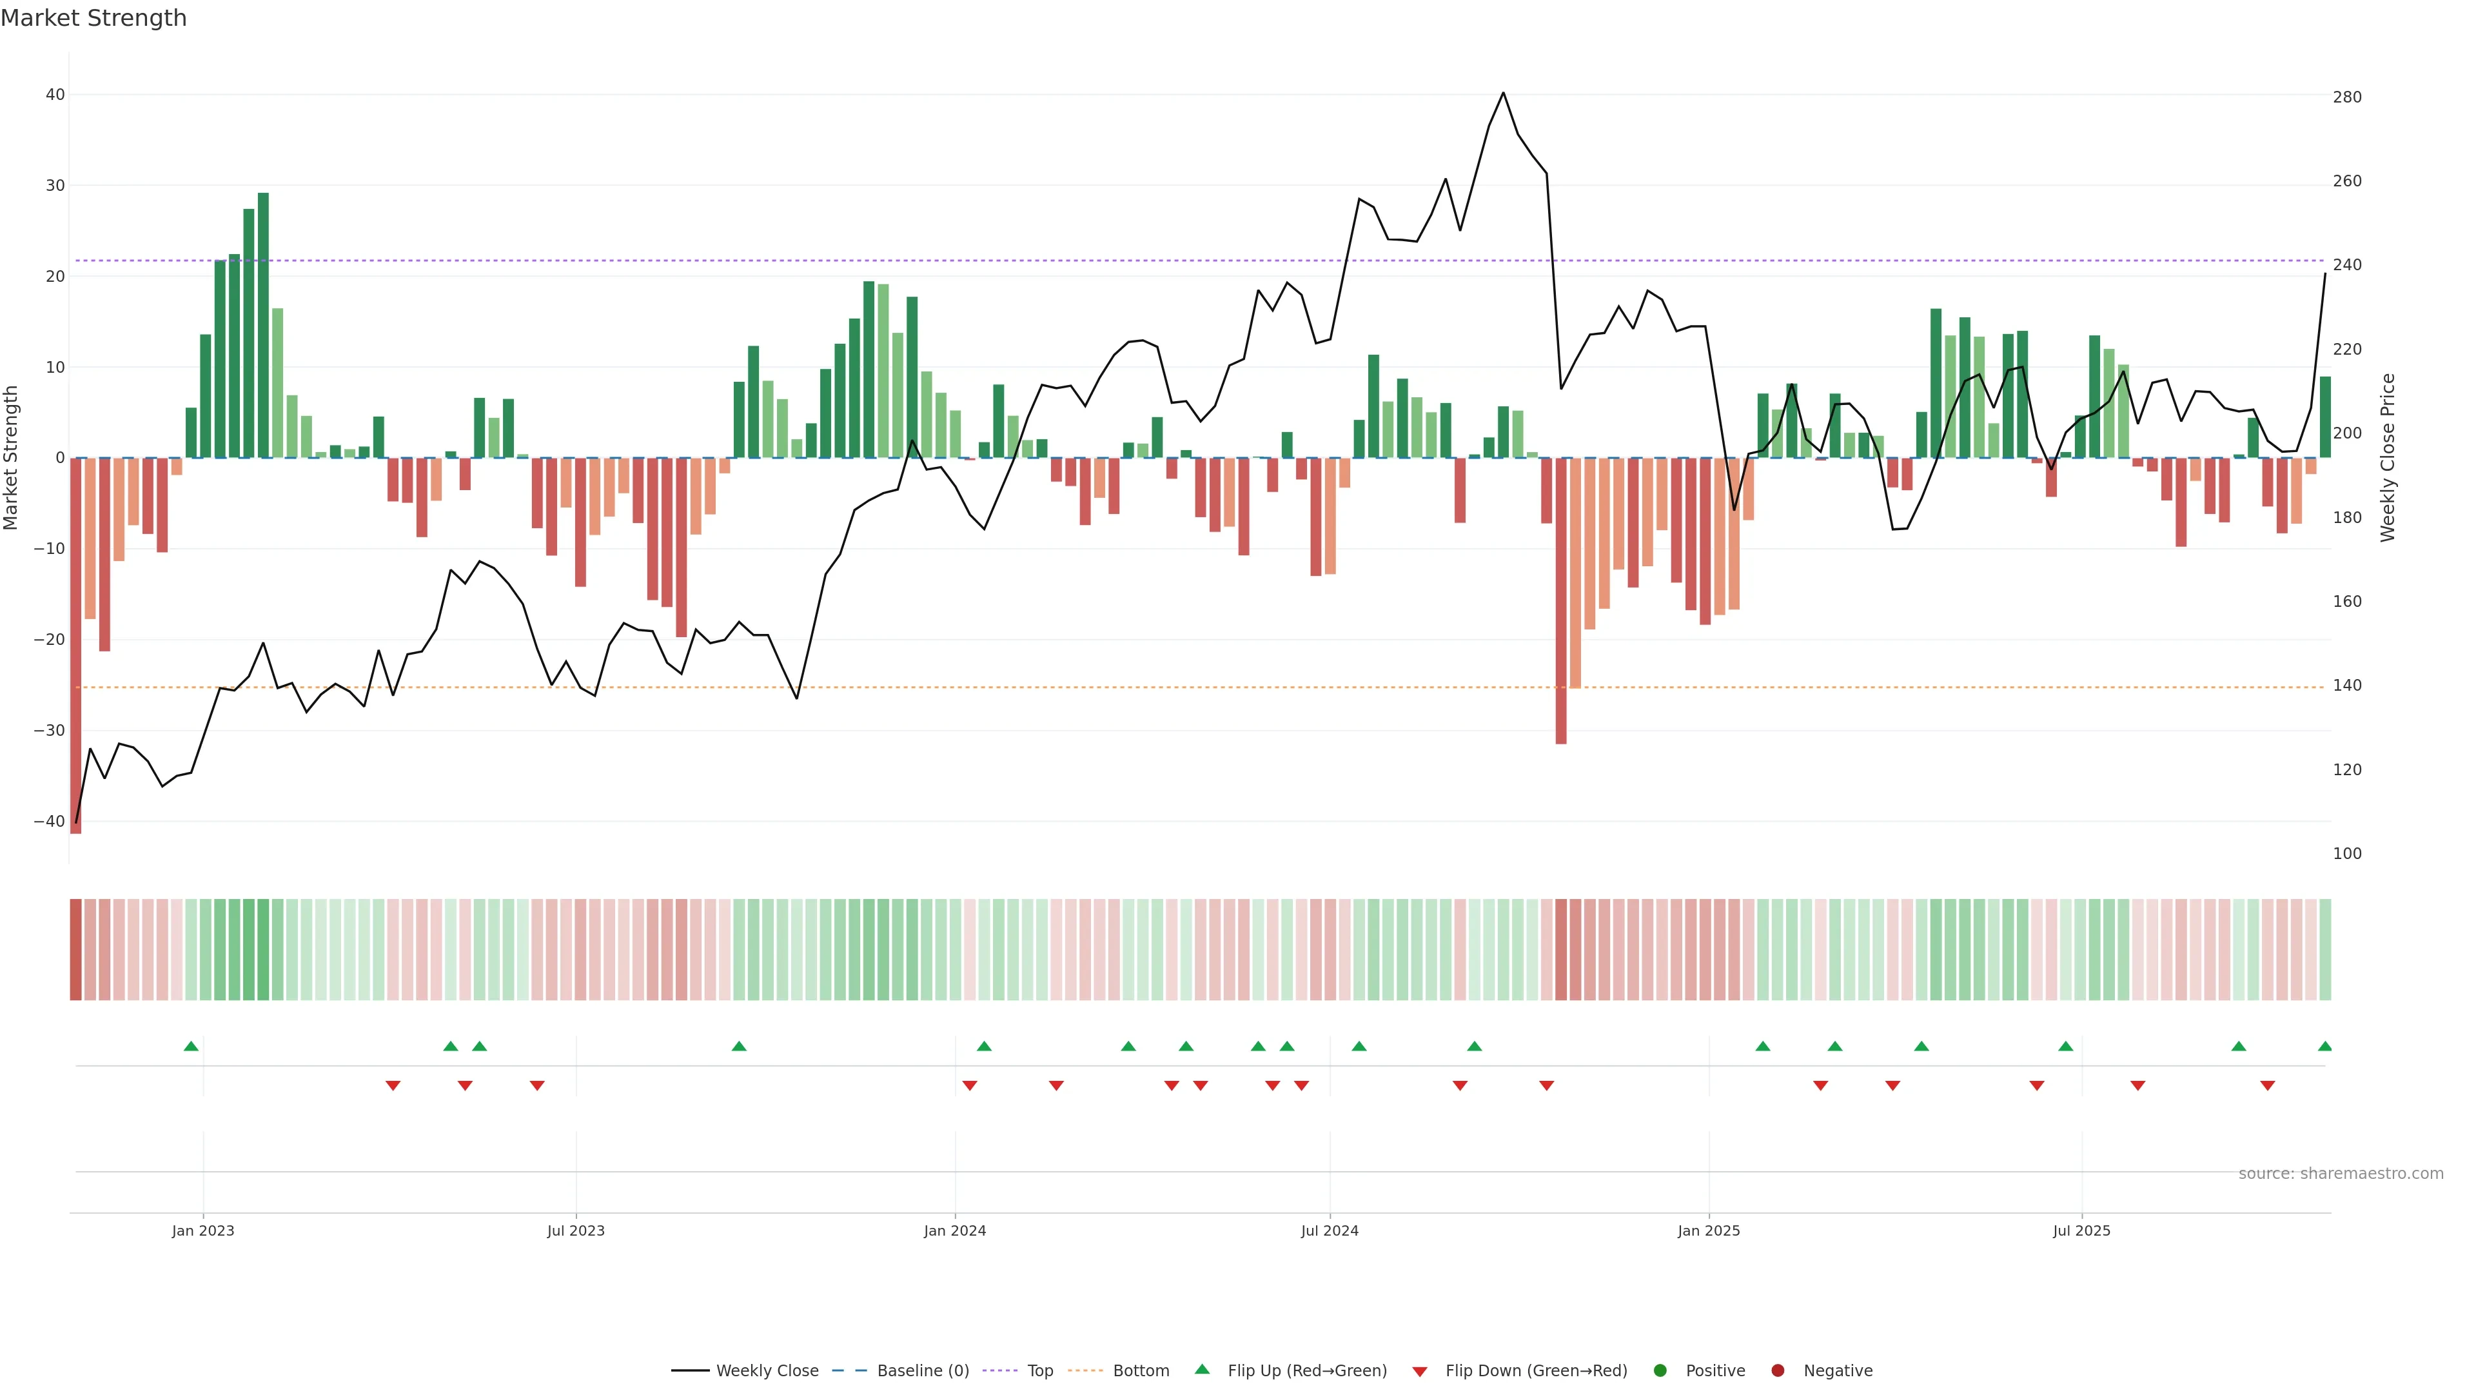Click the Market Strength chart title
The width and height of the screenshot is (2476, 1393).
[x=93, y=18]
